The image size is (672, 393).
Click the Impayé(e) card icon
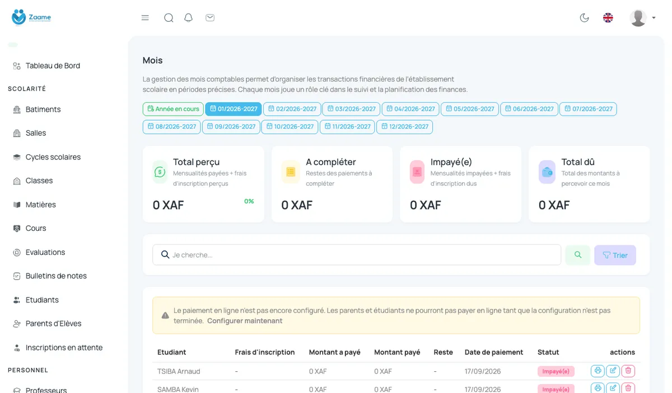(x=417, y=172)
